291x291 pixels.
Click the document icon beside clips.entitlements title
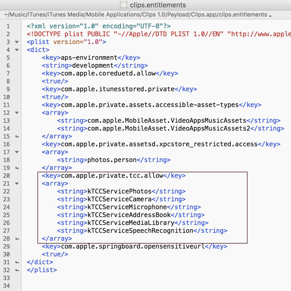point(123,5)
